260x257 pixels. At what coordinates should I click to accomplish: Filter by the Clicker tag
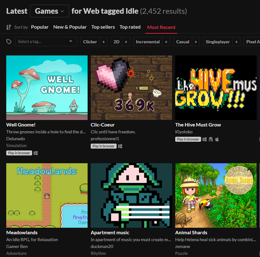click(90, 42)
